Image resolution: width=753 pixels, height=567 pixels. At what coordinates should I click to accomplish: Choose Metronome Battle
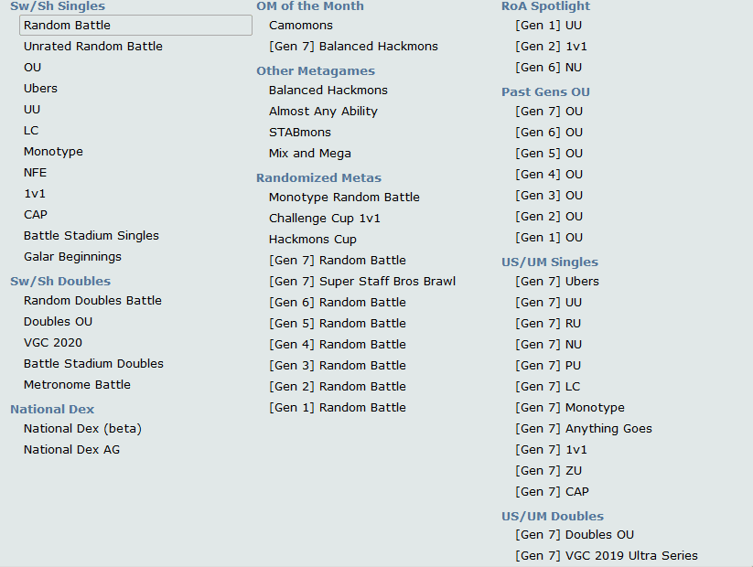[x=77, y=384]
